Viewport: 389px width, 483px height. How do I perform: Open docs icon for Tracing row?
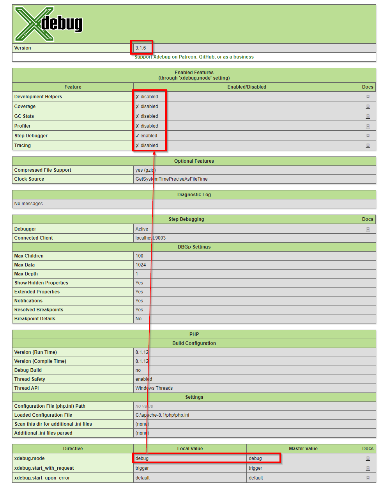tap(368, 146)
